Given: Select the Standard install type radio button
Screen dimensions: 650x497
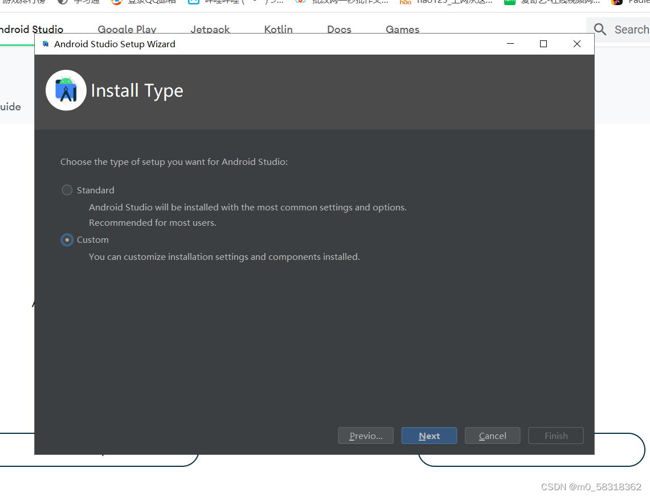Looking at the screenshot, I should (67, 190).
